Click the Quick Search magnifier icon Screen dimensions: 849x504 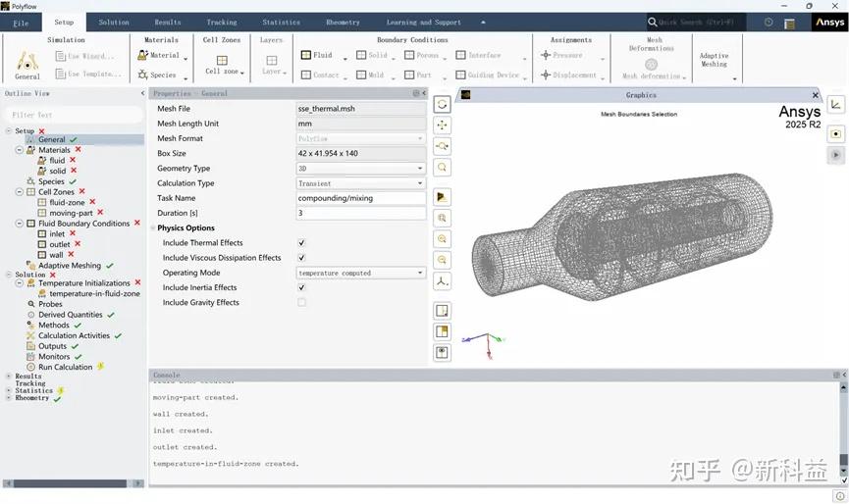click(653, 23)
